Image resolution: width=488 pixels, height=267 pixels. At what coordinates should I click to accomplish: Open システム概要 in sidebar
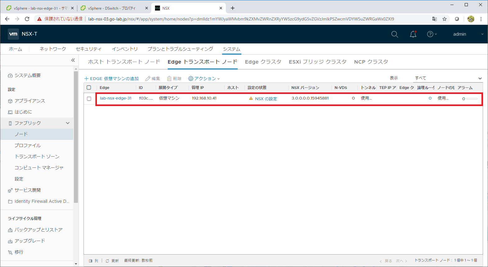(x=27, y=75)
